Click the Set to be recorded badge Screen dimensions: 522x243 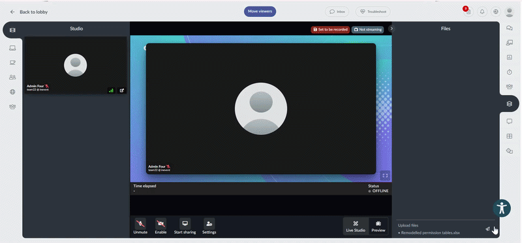coord(330,29)
